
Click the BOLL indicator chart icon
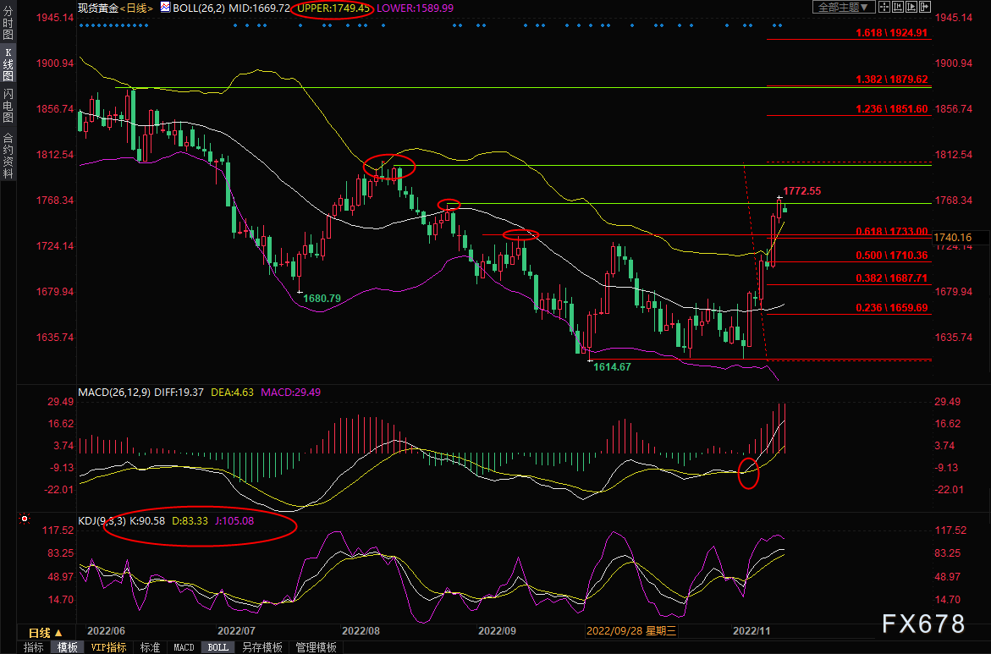(x=164, y=8)
